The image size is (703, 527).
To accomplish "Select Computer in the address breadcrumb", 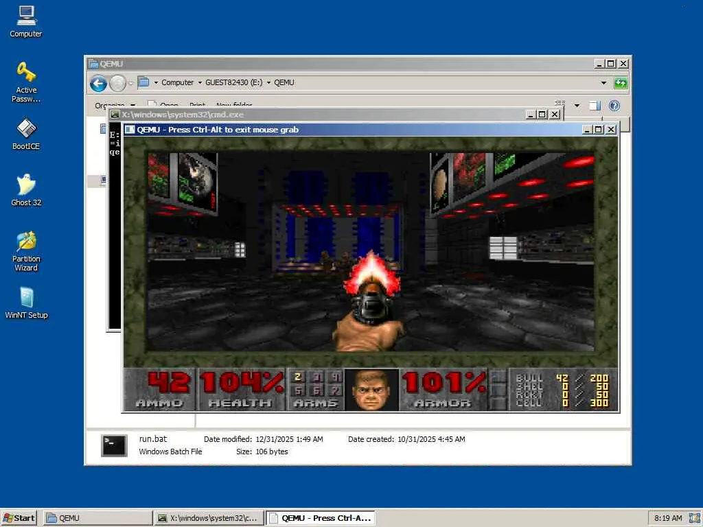I will coord(177,82).
